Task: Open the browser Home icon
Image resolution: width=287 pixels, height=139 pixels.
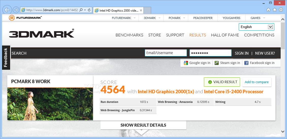Action: coord(268,10)
